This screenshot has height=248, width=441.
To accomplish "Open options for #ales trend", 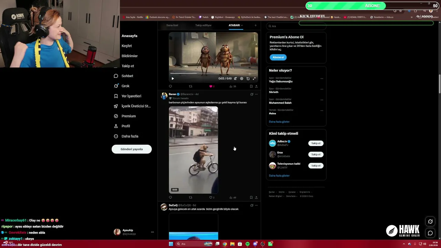I will click(322, 111).
